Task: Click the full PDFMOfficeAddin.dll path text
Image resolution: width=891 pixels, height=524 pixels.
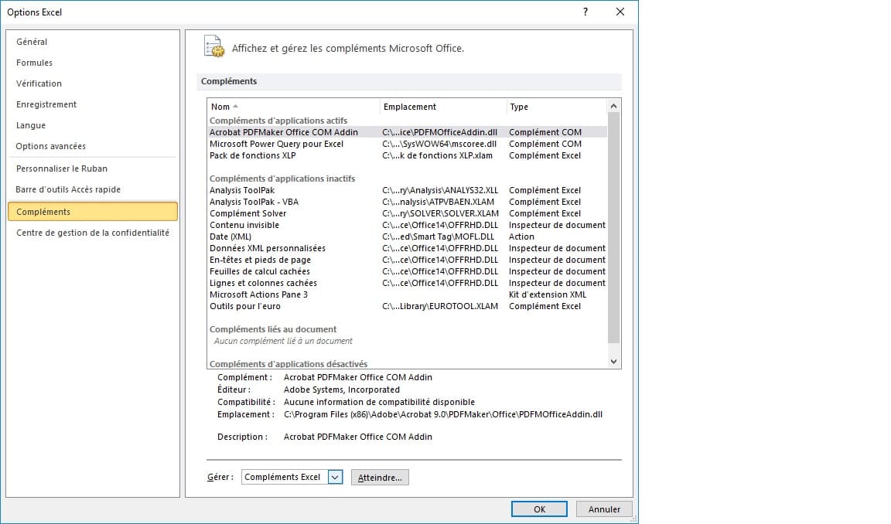Action: 442,414
